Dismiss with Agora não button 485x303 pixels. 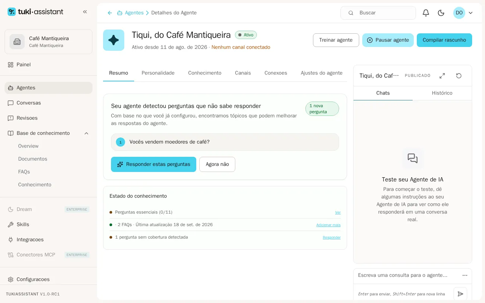(217, 164)
